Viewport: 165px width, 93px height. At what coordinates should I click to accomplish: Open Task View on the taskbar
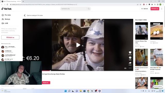click(x=73, y=91)
